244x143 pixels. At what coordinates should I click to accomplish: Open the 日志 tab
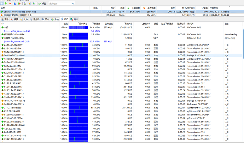tap(46, 19)
